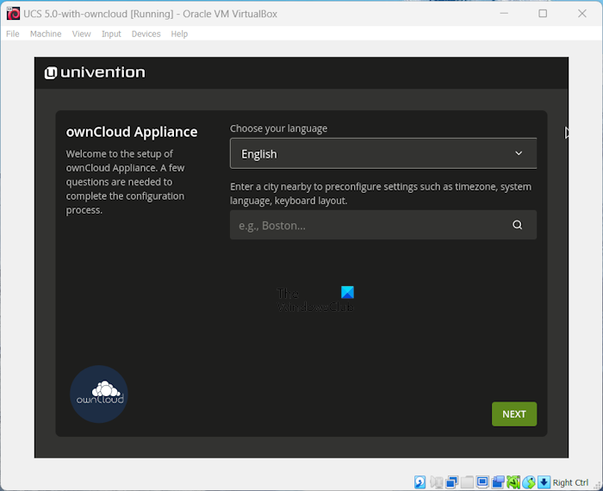603x491 pixels.
Task: Click the green CPU execution status icon
Action: [x=513, y=482]
